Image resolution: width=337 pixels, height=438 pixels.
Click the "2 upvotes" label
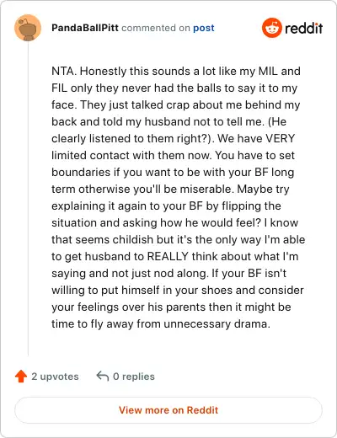point(55,377)
